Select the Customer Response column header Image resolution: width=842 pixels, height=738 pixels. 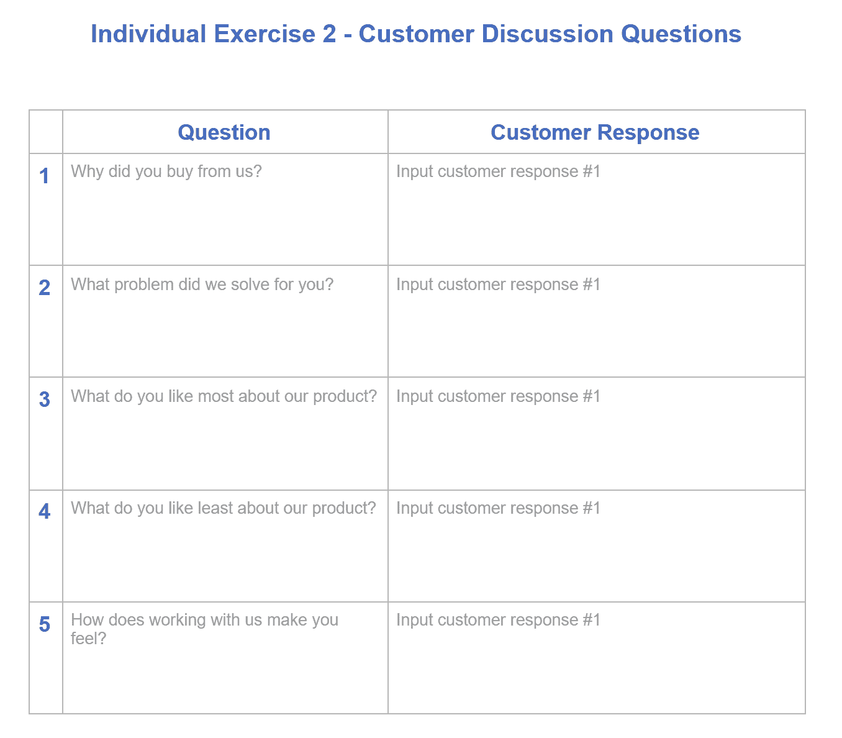pyautogui.click(x=595, y=132)
